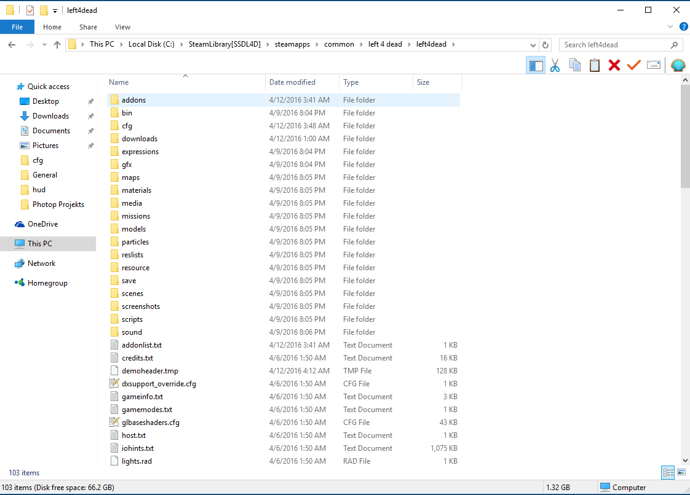690x495 pixels.
Task: Select the 'materials' folder
Action: point(137,190)
